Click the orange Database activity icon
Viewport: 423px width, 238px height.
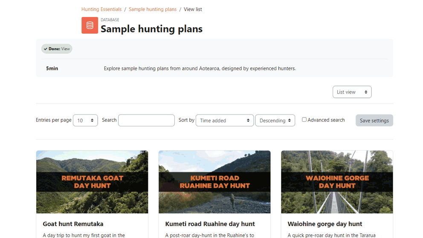pyautogui.click(x=90, y=25)
